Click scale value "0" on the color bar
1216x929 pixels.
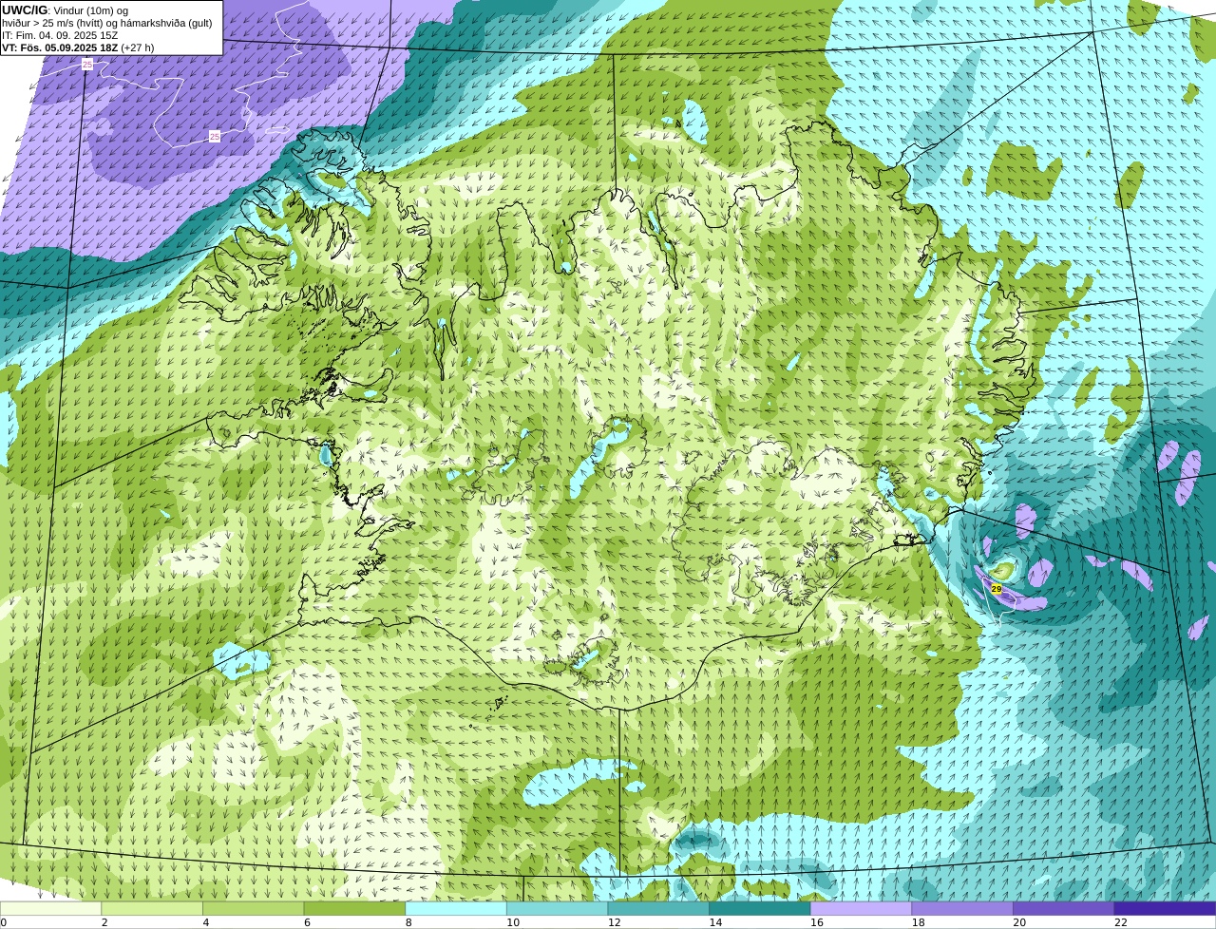tap(3, 922)
